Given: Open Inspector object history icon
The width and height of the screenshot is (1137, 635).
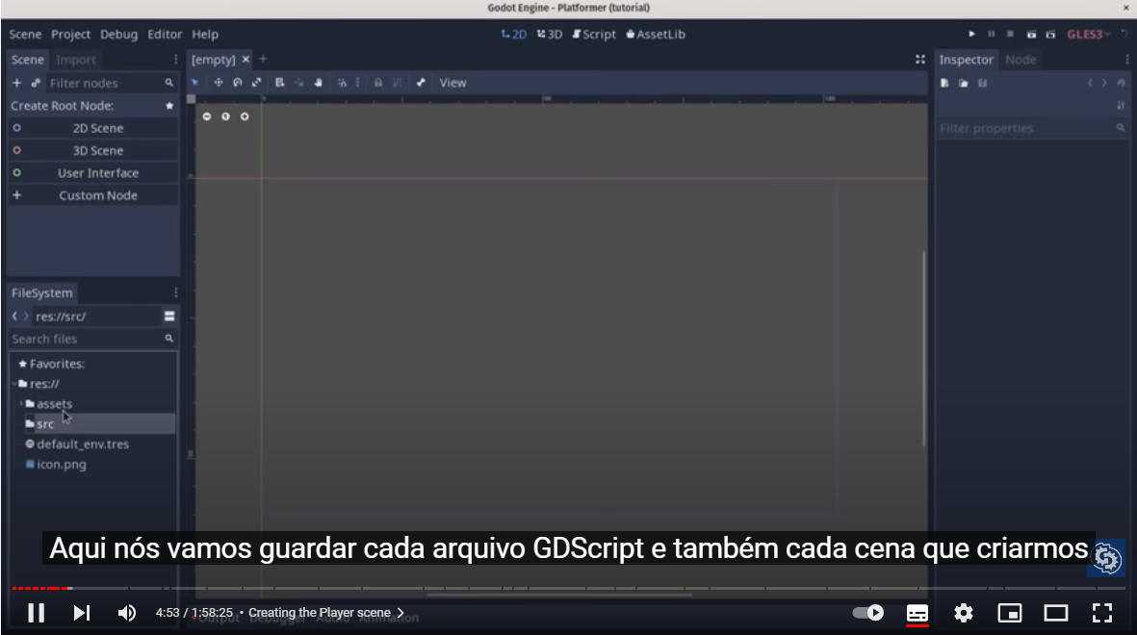Looking at the screenshot, I should click(1121, 84).
